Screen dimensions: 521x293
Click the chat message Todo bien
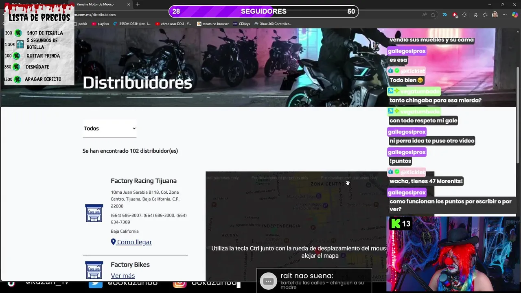(407, 80)
